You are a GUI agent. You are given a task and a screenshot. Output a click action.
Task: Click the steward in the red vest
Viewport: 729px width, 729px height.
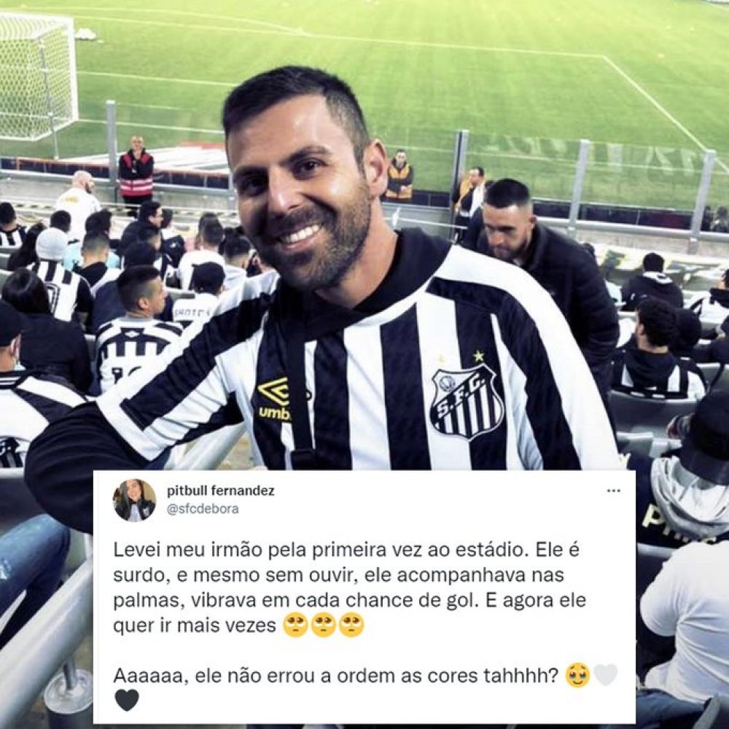coord(136,171)
